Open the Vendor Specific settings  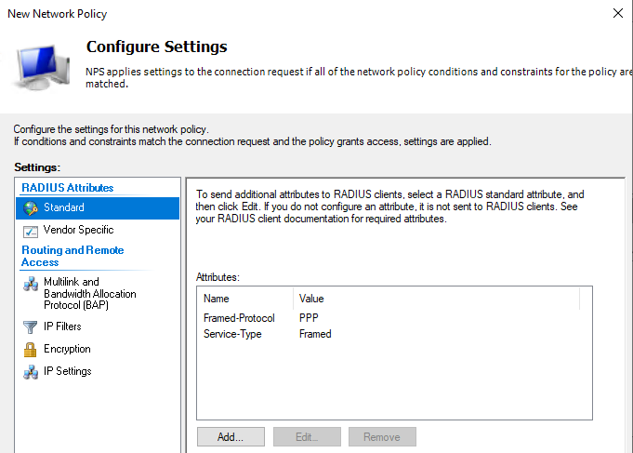78,230
